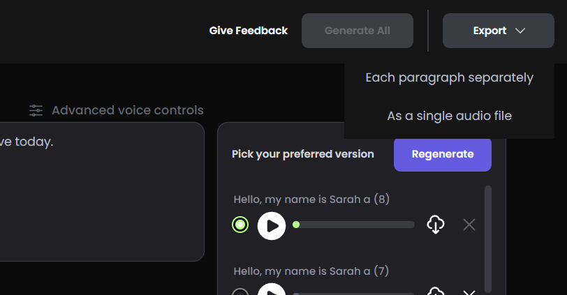Click into the paragraph text box
Screen dimensions: 567x295
coord(98,195)
